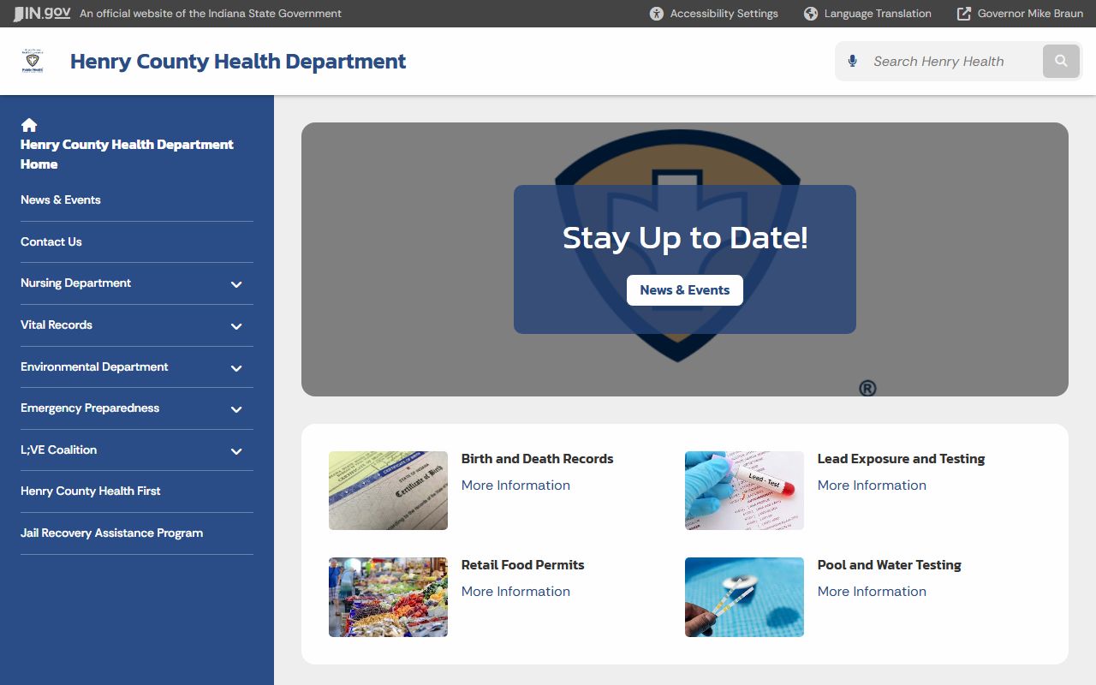1096x685 pixels.
Task: Click Lead Exposure and Testing title
Action: coord(901,459)
